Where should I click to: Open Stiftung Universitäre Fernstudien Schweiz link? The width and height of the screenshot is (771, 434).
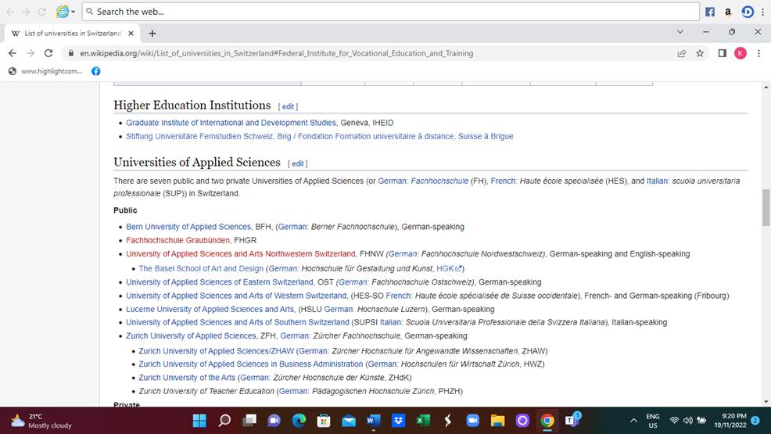coord(320,136)
